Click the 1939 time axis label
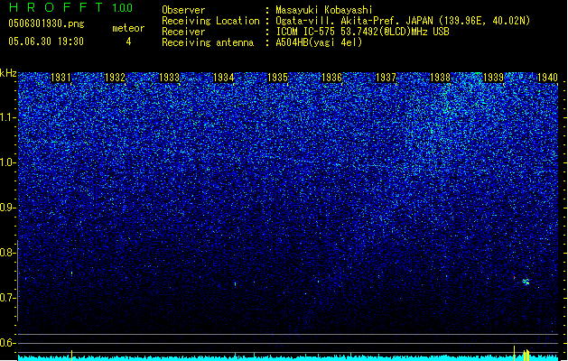 click(493, 78)
